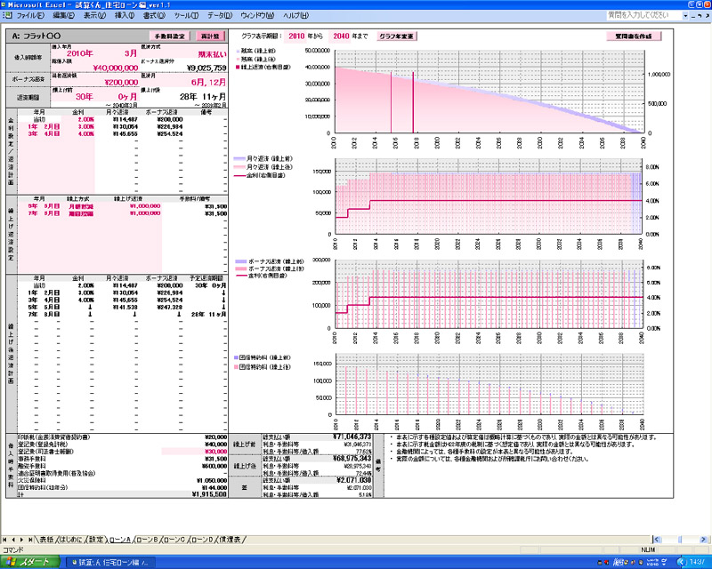Click the loan balance chart area
The image size is (712, 569).
[x=489, y=92]
